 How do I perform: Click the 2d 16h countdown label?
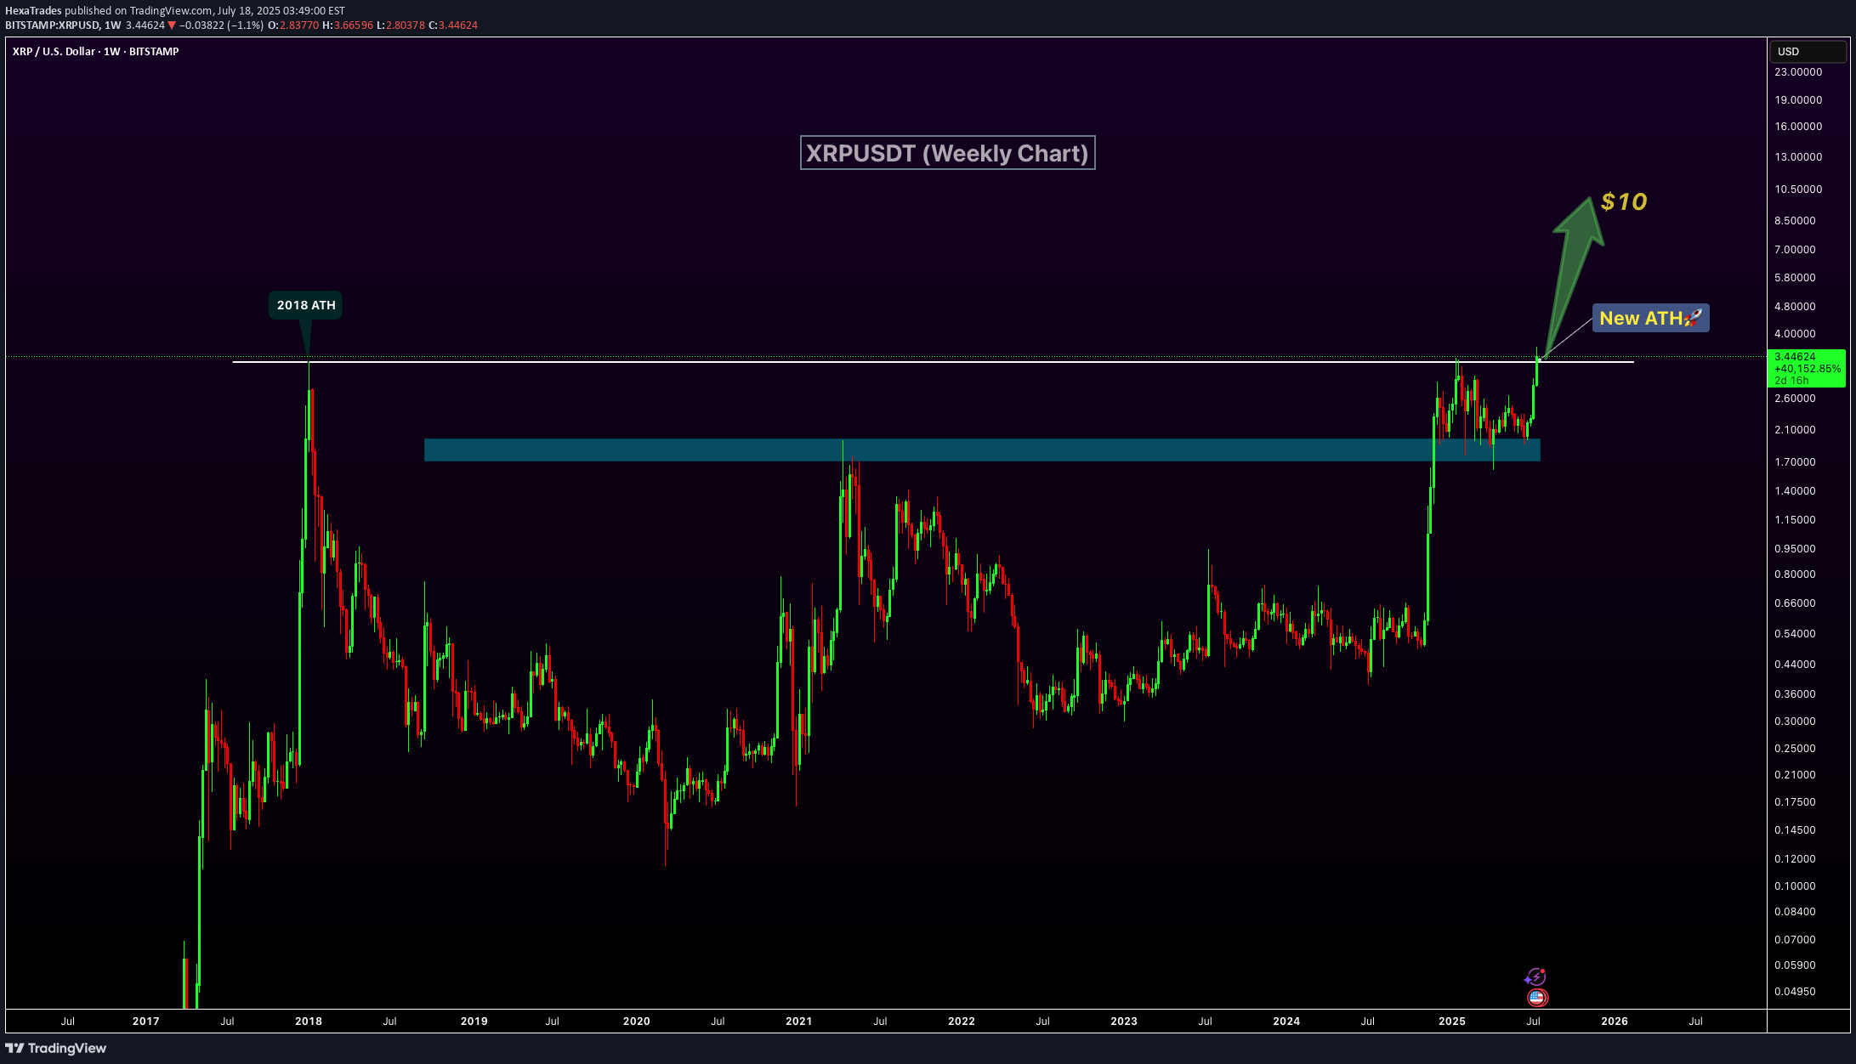pyautogui.click(x=1791, y=381)
